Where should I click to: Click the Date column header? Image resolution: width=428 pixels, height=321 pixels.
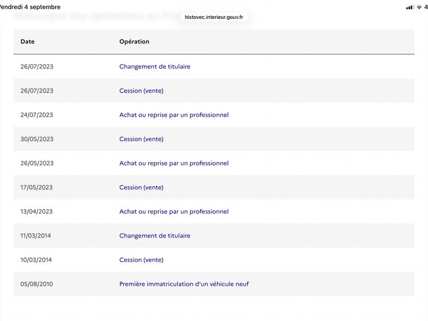click(28, 42)
